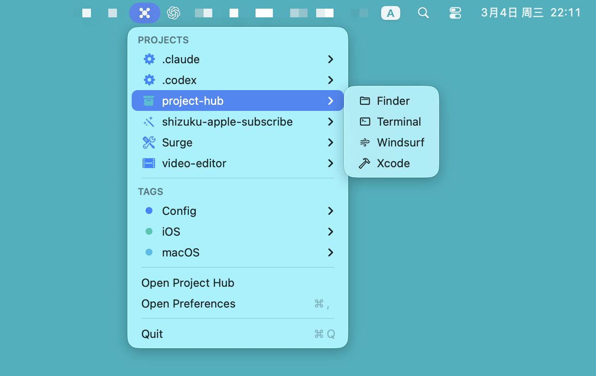Choose Open Preferences

(238, 303)
